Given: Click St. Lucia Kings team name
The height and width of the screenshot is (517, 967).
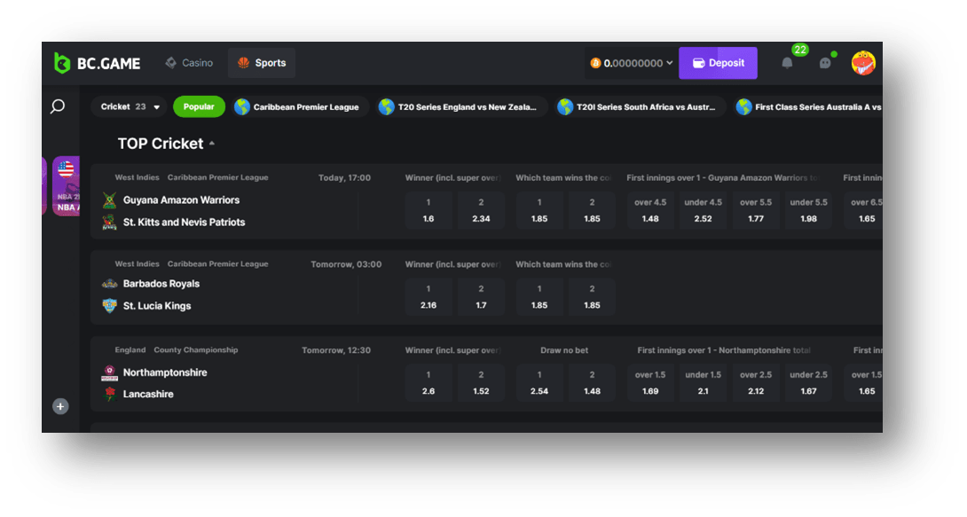Looking at the screenshot, I should (157, 306).
